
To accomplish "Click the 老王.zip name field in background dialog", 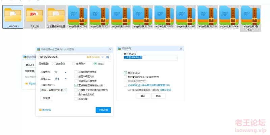I will [x=30, y=65].
